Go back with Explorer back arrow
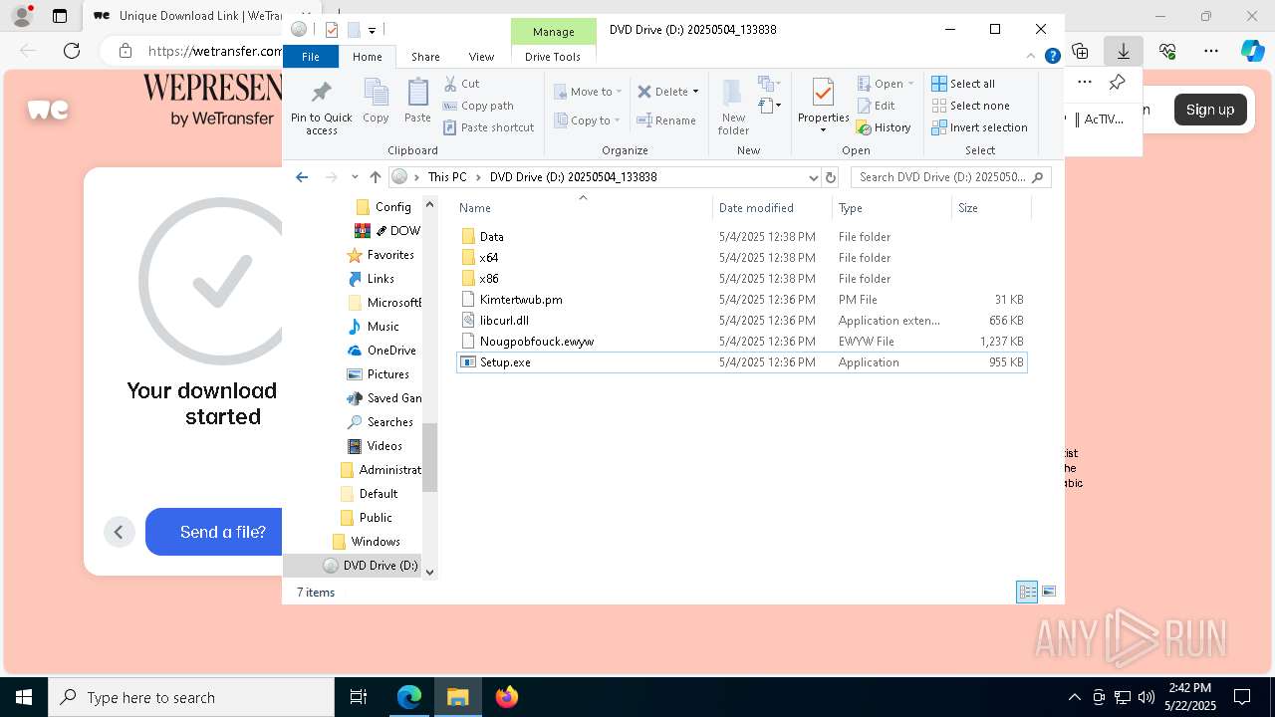Screen dimensions: 1275x717 [302, 177]
